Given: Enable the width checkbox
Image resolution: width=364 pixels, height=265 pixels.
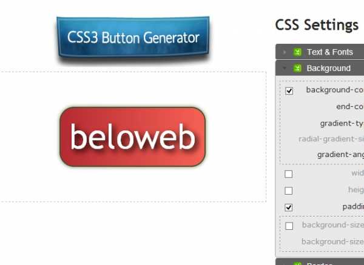Looking at the screenshot, I should point(289,174).
